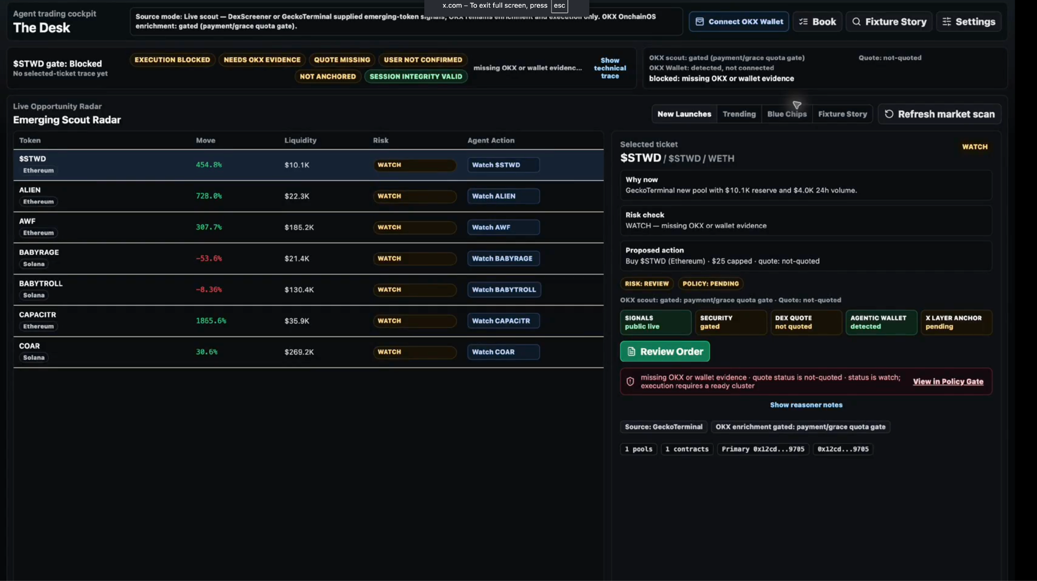Click Connect OKX Wallet button
1037x581 pixels.
click(x=739, y=22)
